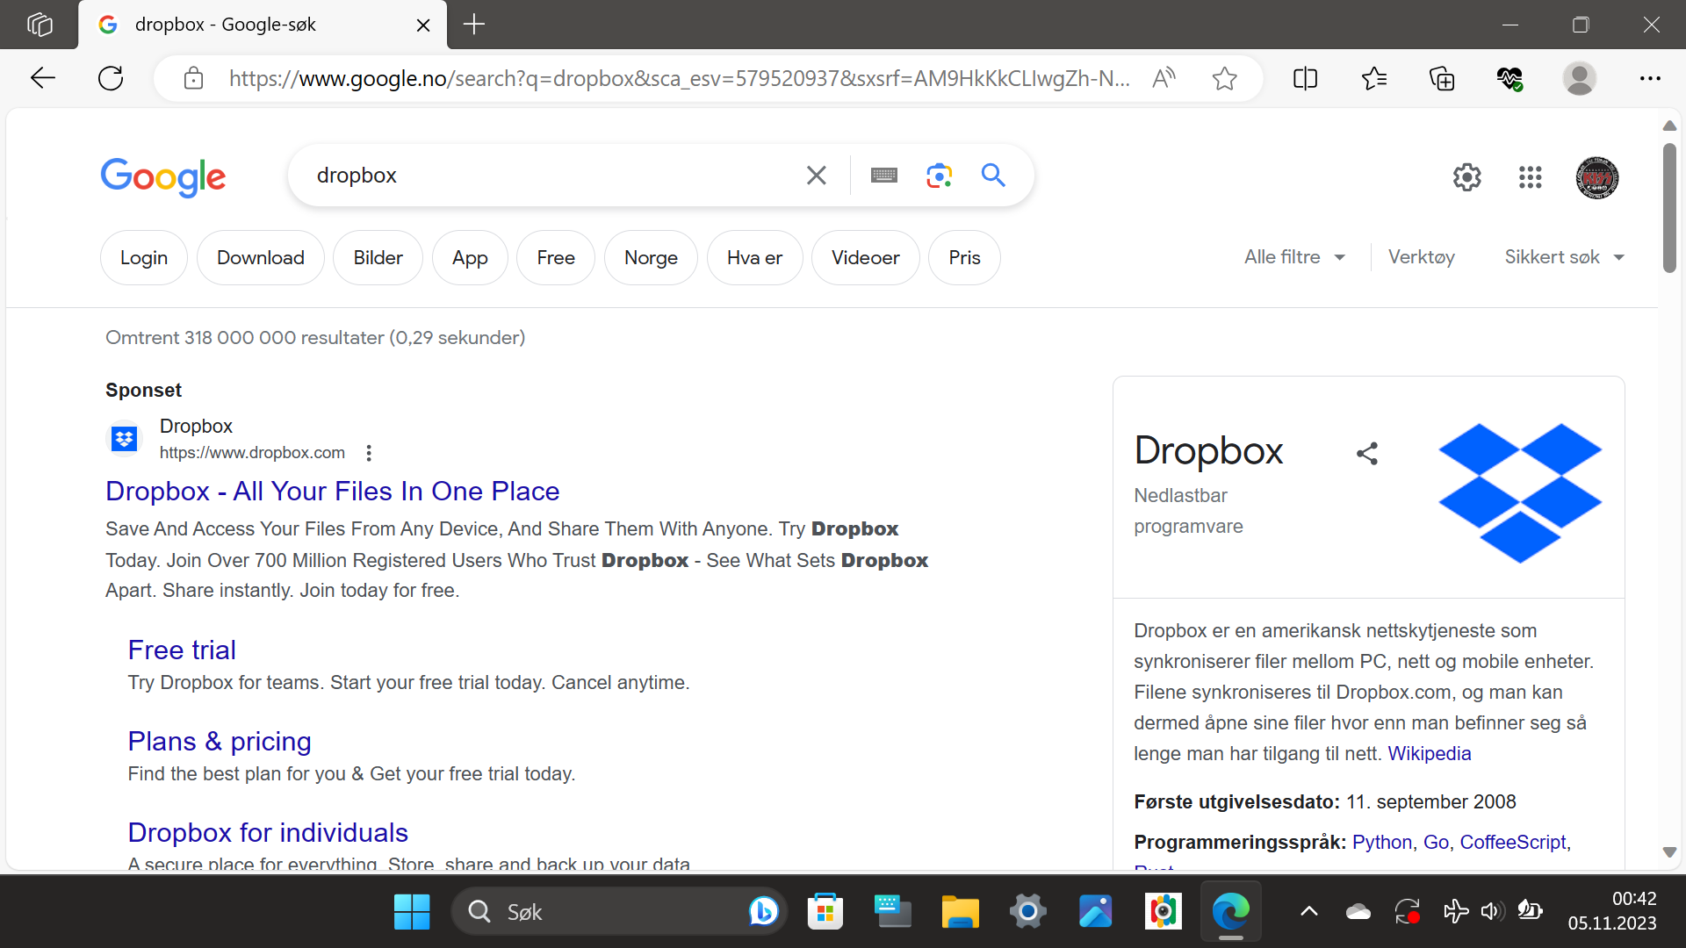Open Google apps grid

(x=1530, y=177)
